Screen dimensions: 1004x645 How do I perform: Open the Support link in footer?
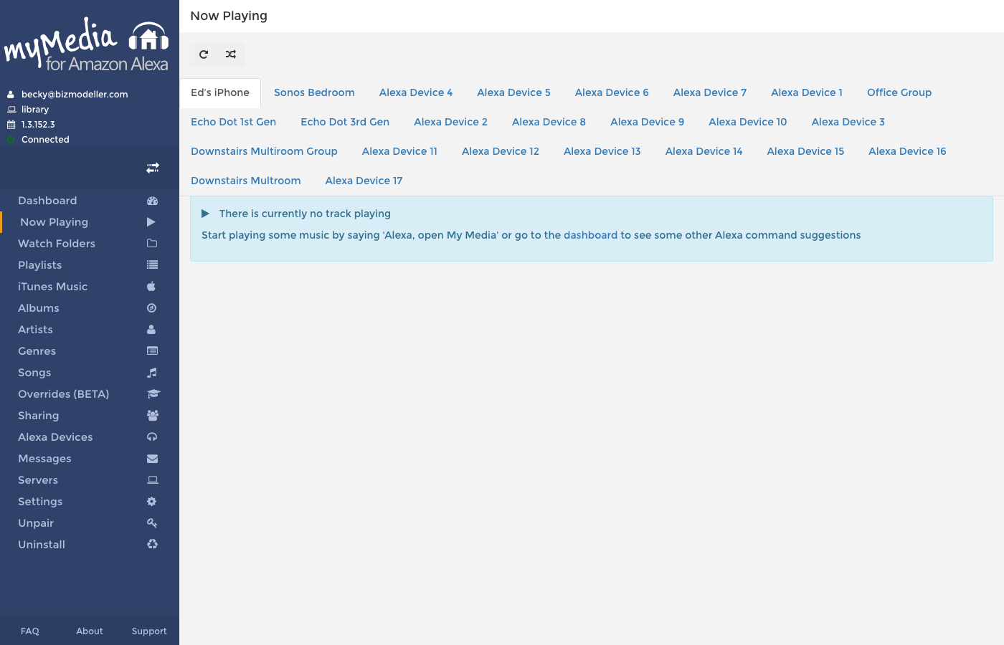(149, 631)
